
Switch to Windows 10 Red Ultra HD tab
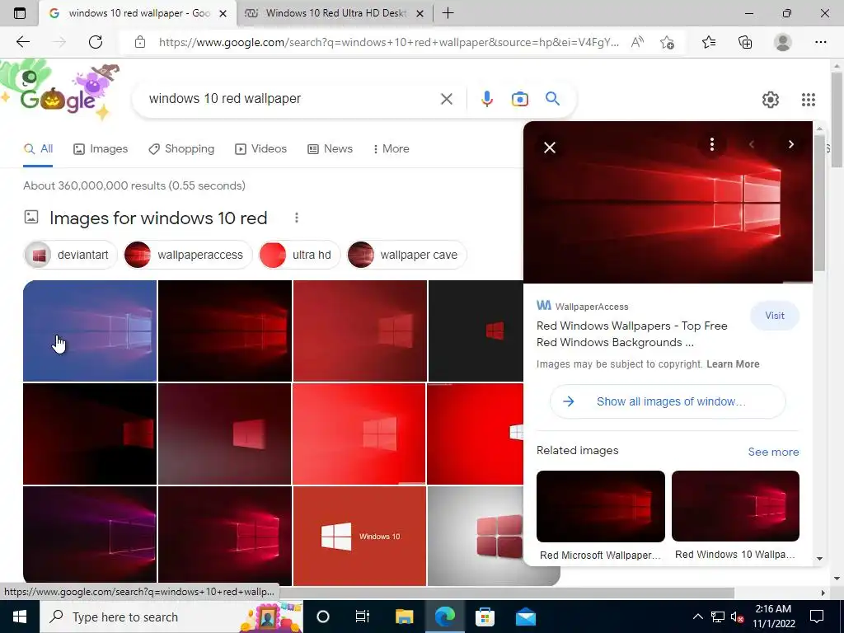pos(335,13)
